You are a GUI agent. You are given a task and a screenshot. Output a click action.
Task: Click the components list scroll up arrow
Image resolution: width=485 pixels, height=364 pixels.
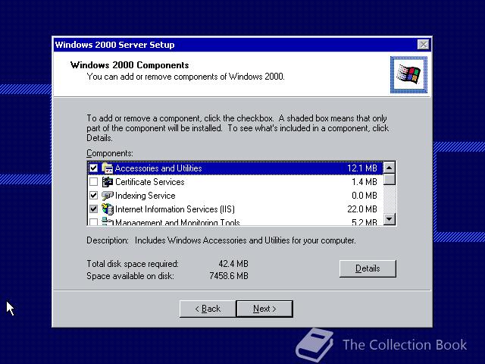(389, 168)
